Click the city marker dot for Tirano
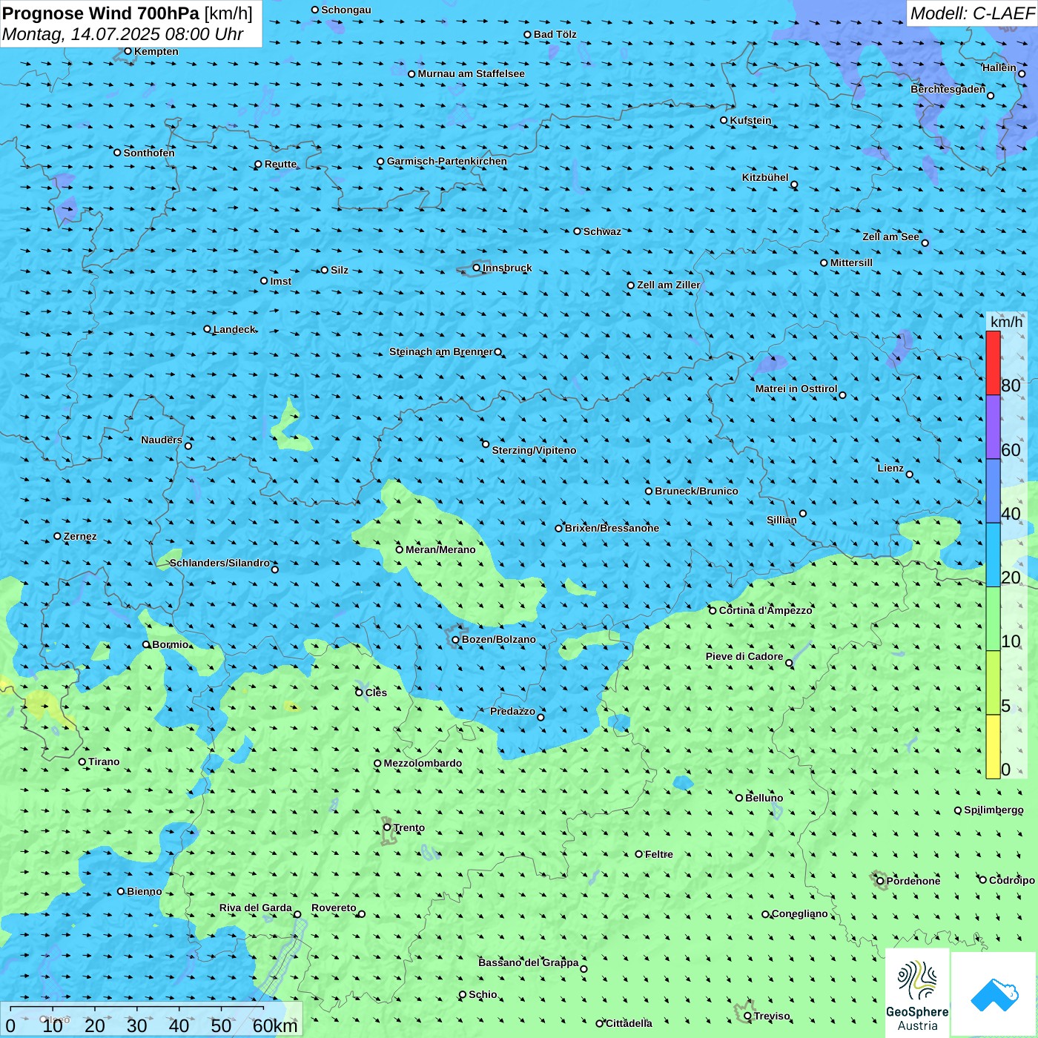This screenshot has width=1038, height=1038. pos(82,761)
